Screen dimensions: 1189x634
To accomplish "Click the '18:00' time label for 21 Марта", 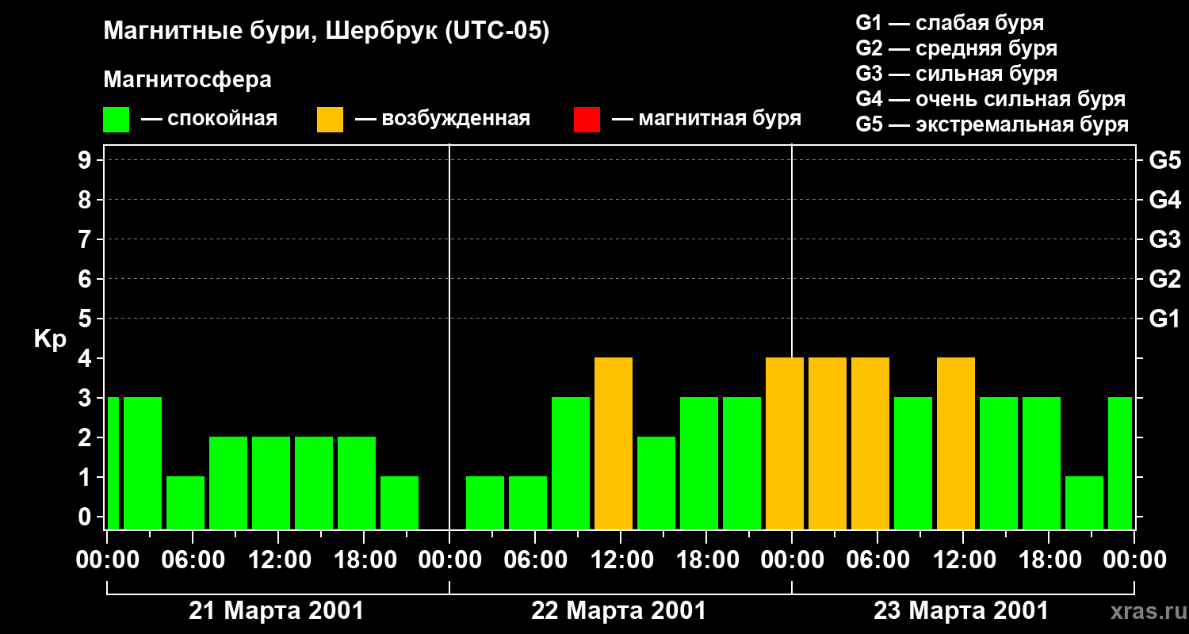I will click(x=364, y=560).
